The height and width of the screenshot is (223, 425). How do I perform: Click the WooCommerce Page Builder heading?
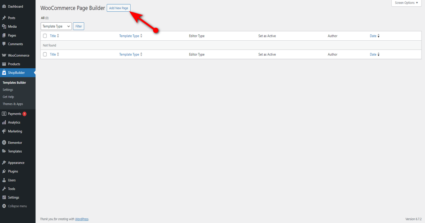click(x=73, y=8)
